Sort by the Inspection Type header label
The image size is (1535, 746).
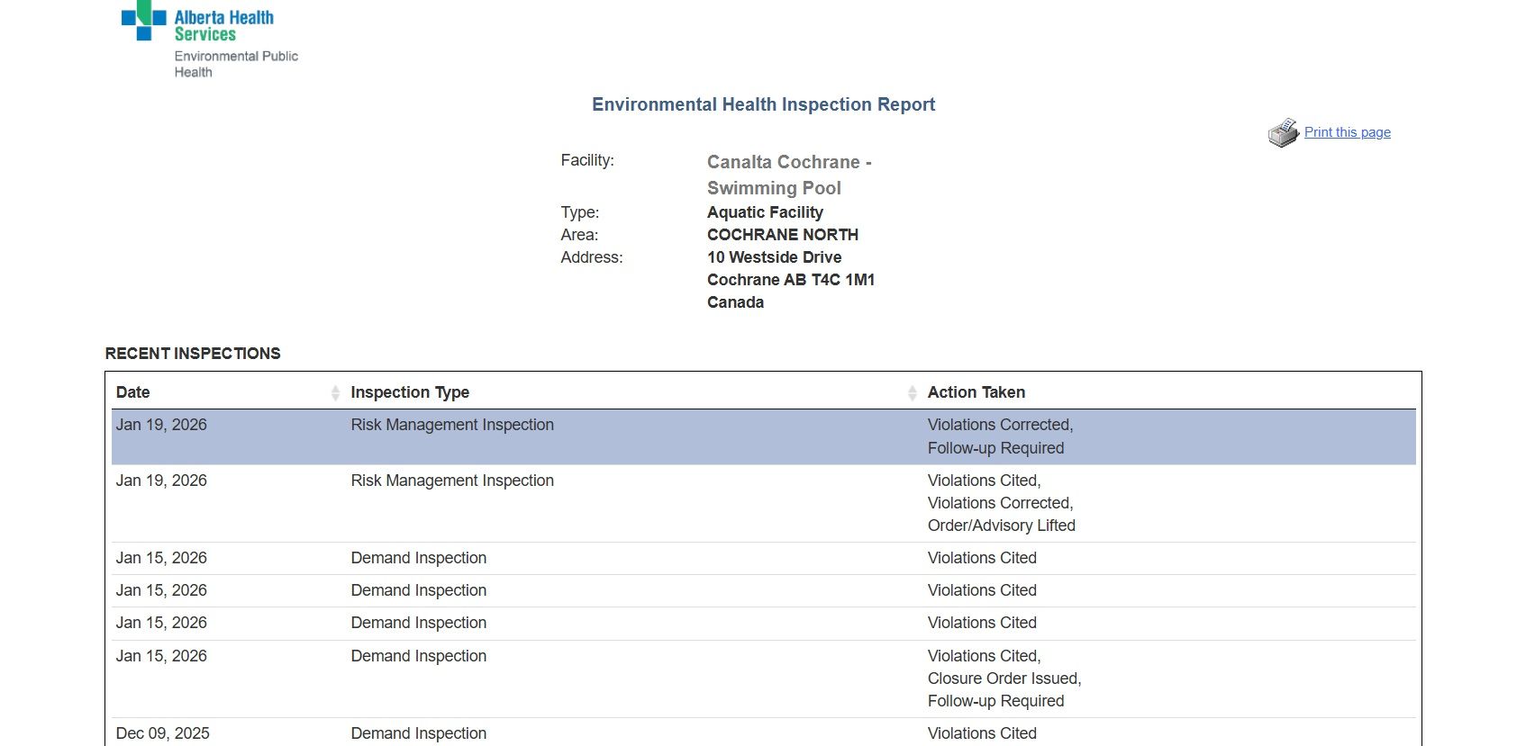point(410,392)
